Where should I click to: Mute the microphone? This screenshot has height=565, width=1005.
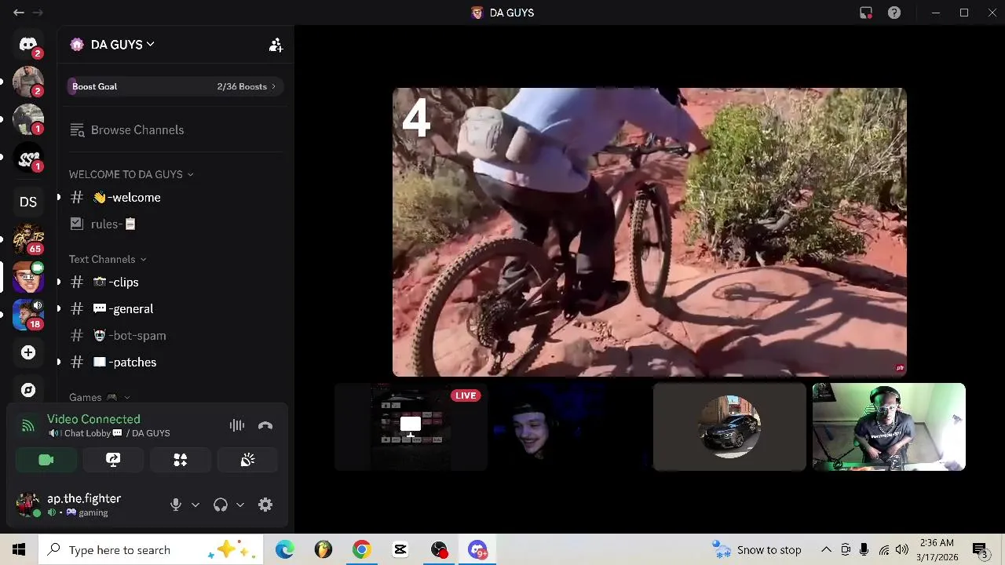point(176,505)
